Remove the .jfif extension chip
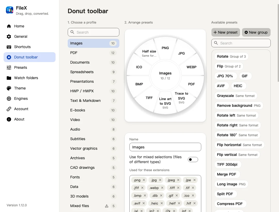 click(142, 188)
